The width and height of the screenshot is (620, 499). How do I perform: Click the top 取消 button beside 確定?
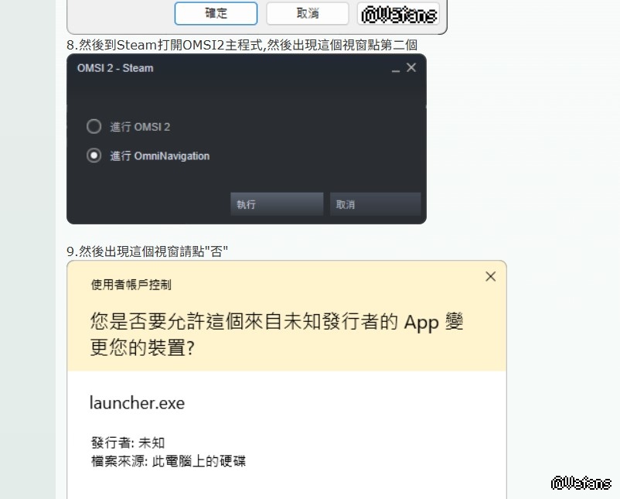308,13
